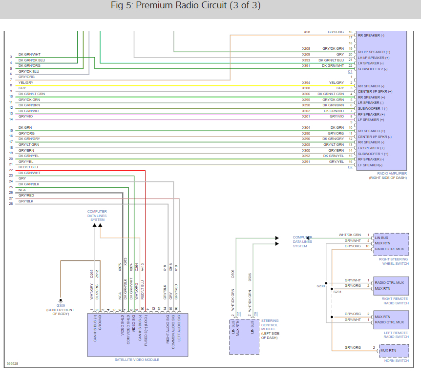Open Computer Data Lines System link beside WHT/DK GRN wire
The image size is (421, 378).
pyautogui.click(x=302, y=242)
